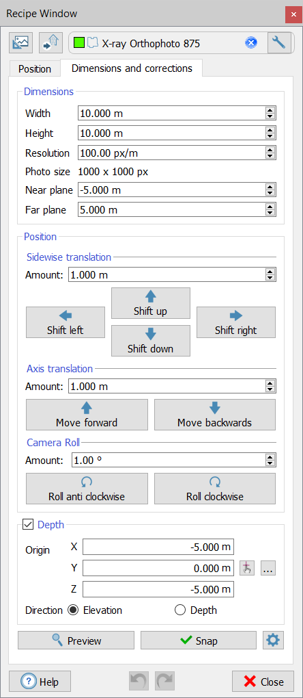The height and width of the screenshot is (698, 303).
Task: Click the image recipe icon at top left
Action: pyautogui.click(x=21, y=42)
